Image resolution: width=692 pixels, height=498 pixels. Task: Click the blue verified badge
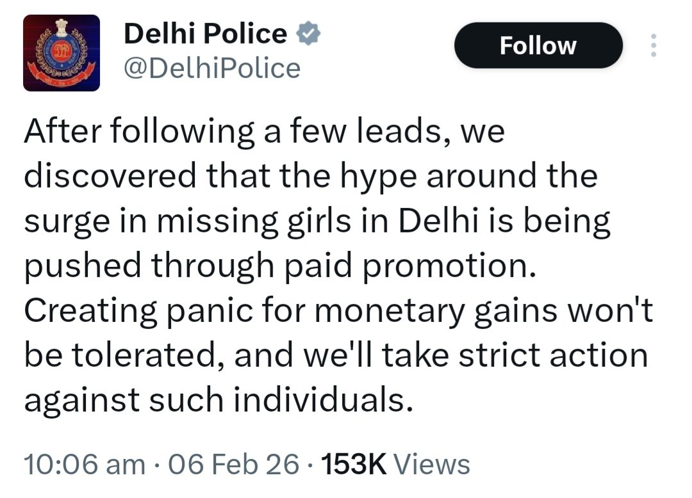coord(308,33)
